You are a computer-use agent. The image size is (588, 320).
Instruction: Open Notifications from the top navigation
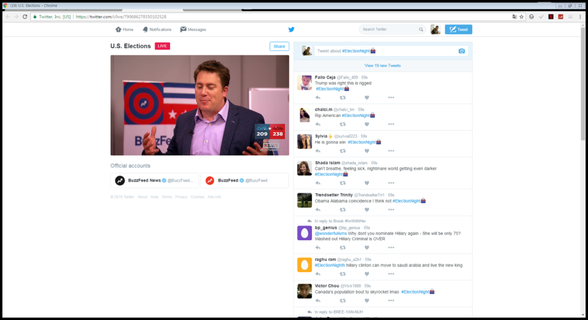pyautogui.click(x=157, y=29)
